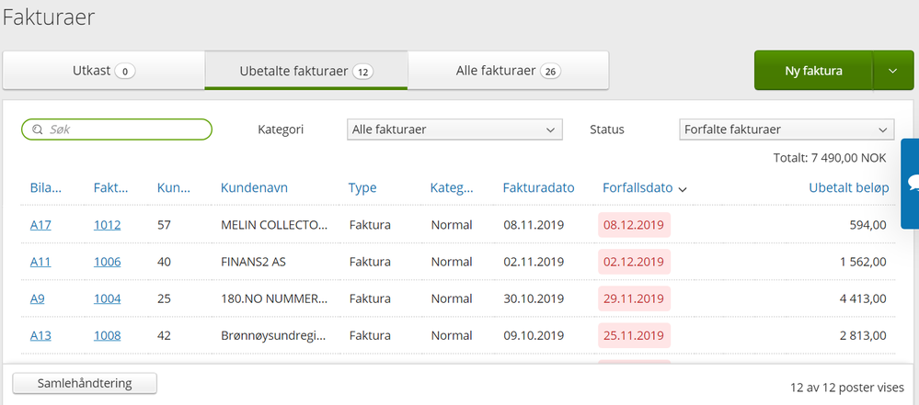Open invoice number 1006
This screenshot has width=919, height=405.
pyautogui.click(x=108, y=262)
